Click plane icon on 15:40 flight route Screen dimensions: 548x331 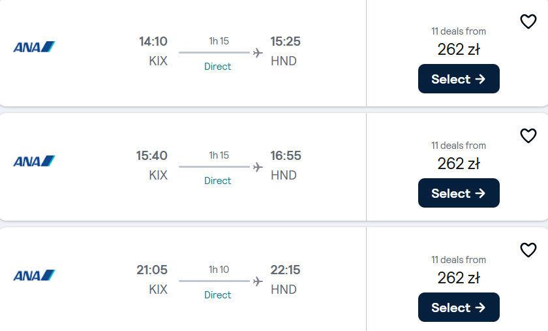coord(258,166)
